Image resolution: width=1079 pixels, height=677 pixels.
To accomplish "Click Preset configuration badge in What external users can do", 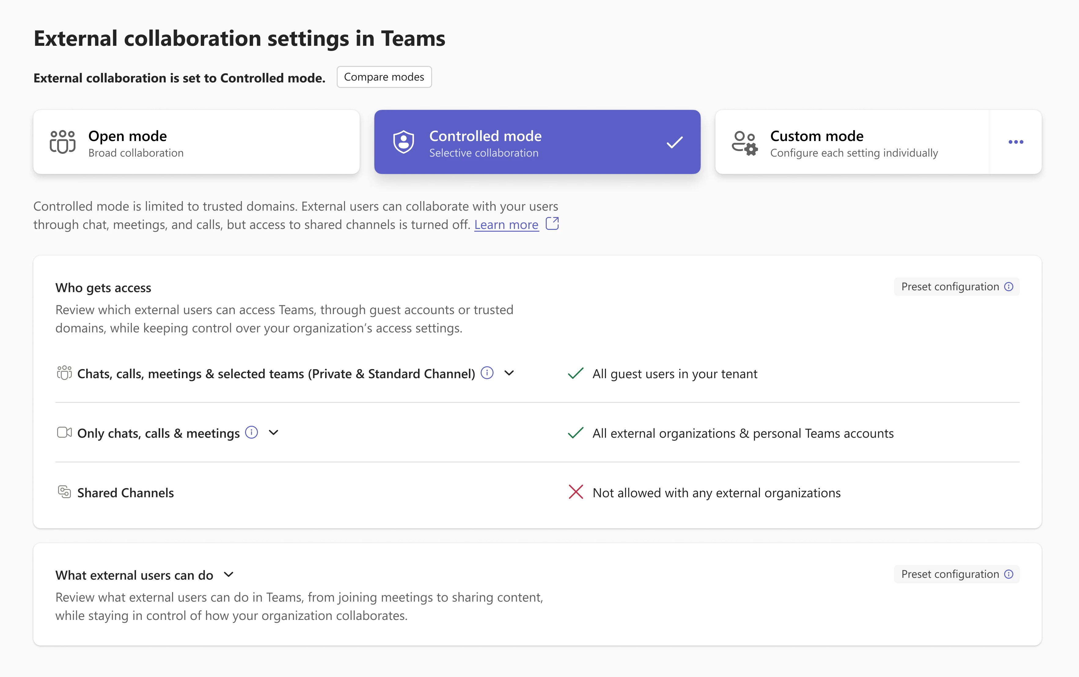I will pos(957,574).
